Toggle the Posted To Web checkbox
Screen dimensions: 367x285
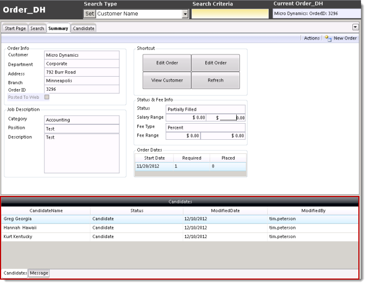[x=47, y=97]
